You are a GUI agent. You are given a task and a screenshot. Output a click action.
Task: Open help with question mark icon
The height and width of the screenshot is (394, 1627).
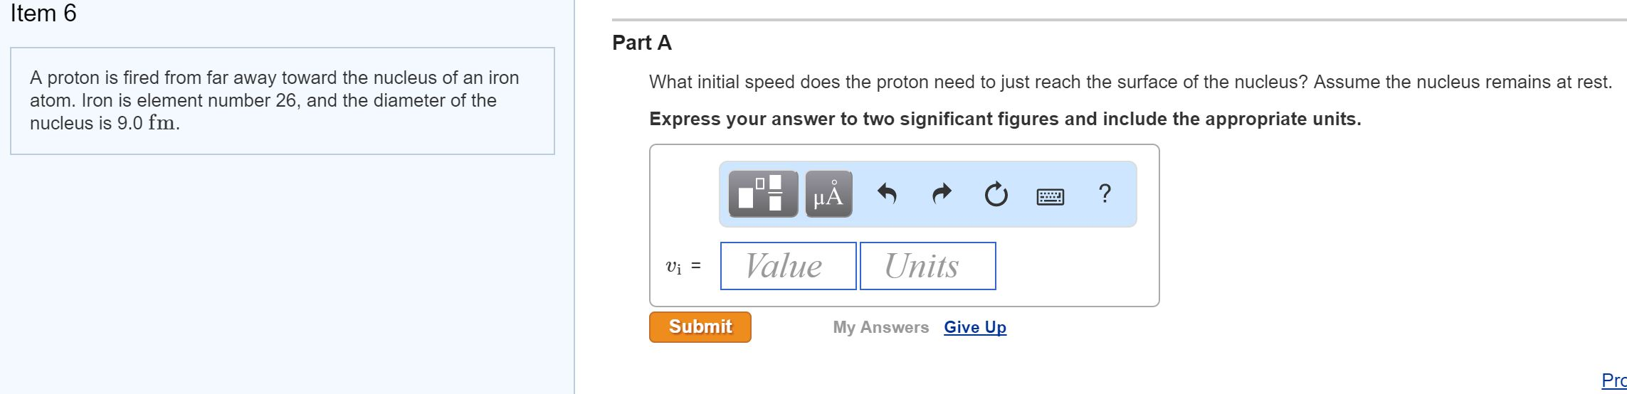coord(1105,193)
